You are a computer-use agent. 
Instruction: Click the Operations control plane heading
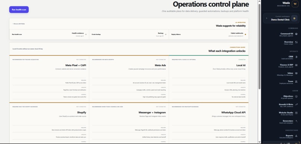pos(211,4)
